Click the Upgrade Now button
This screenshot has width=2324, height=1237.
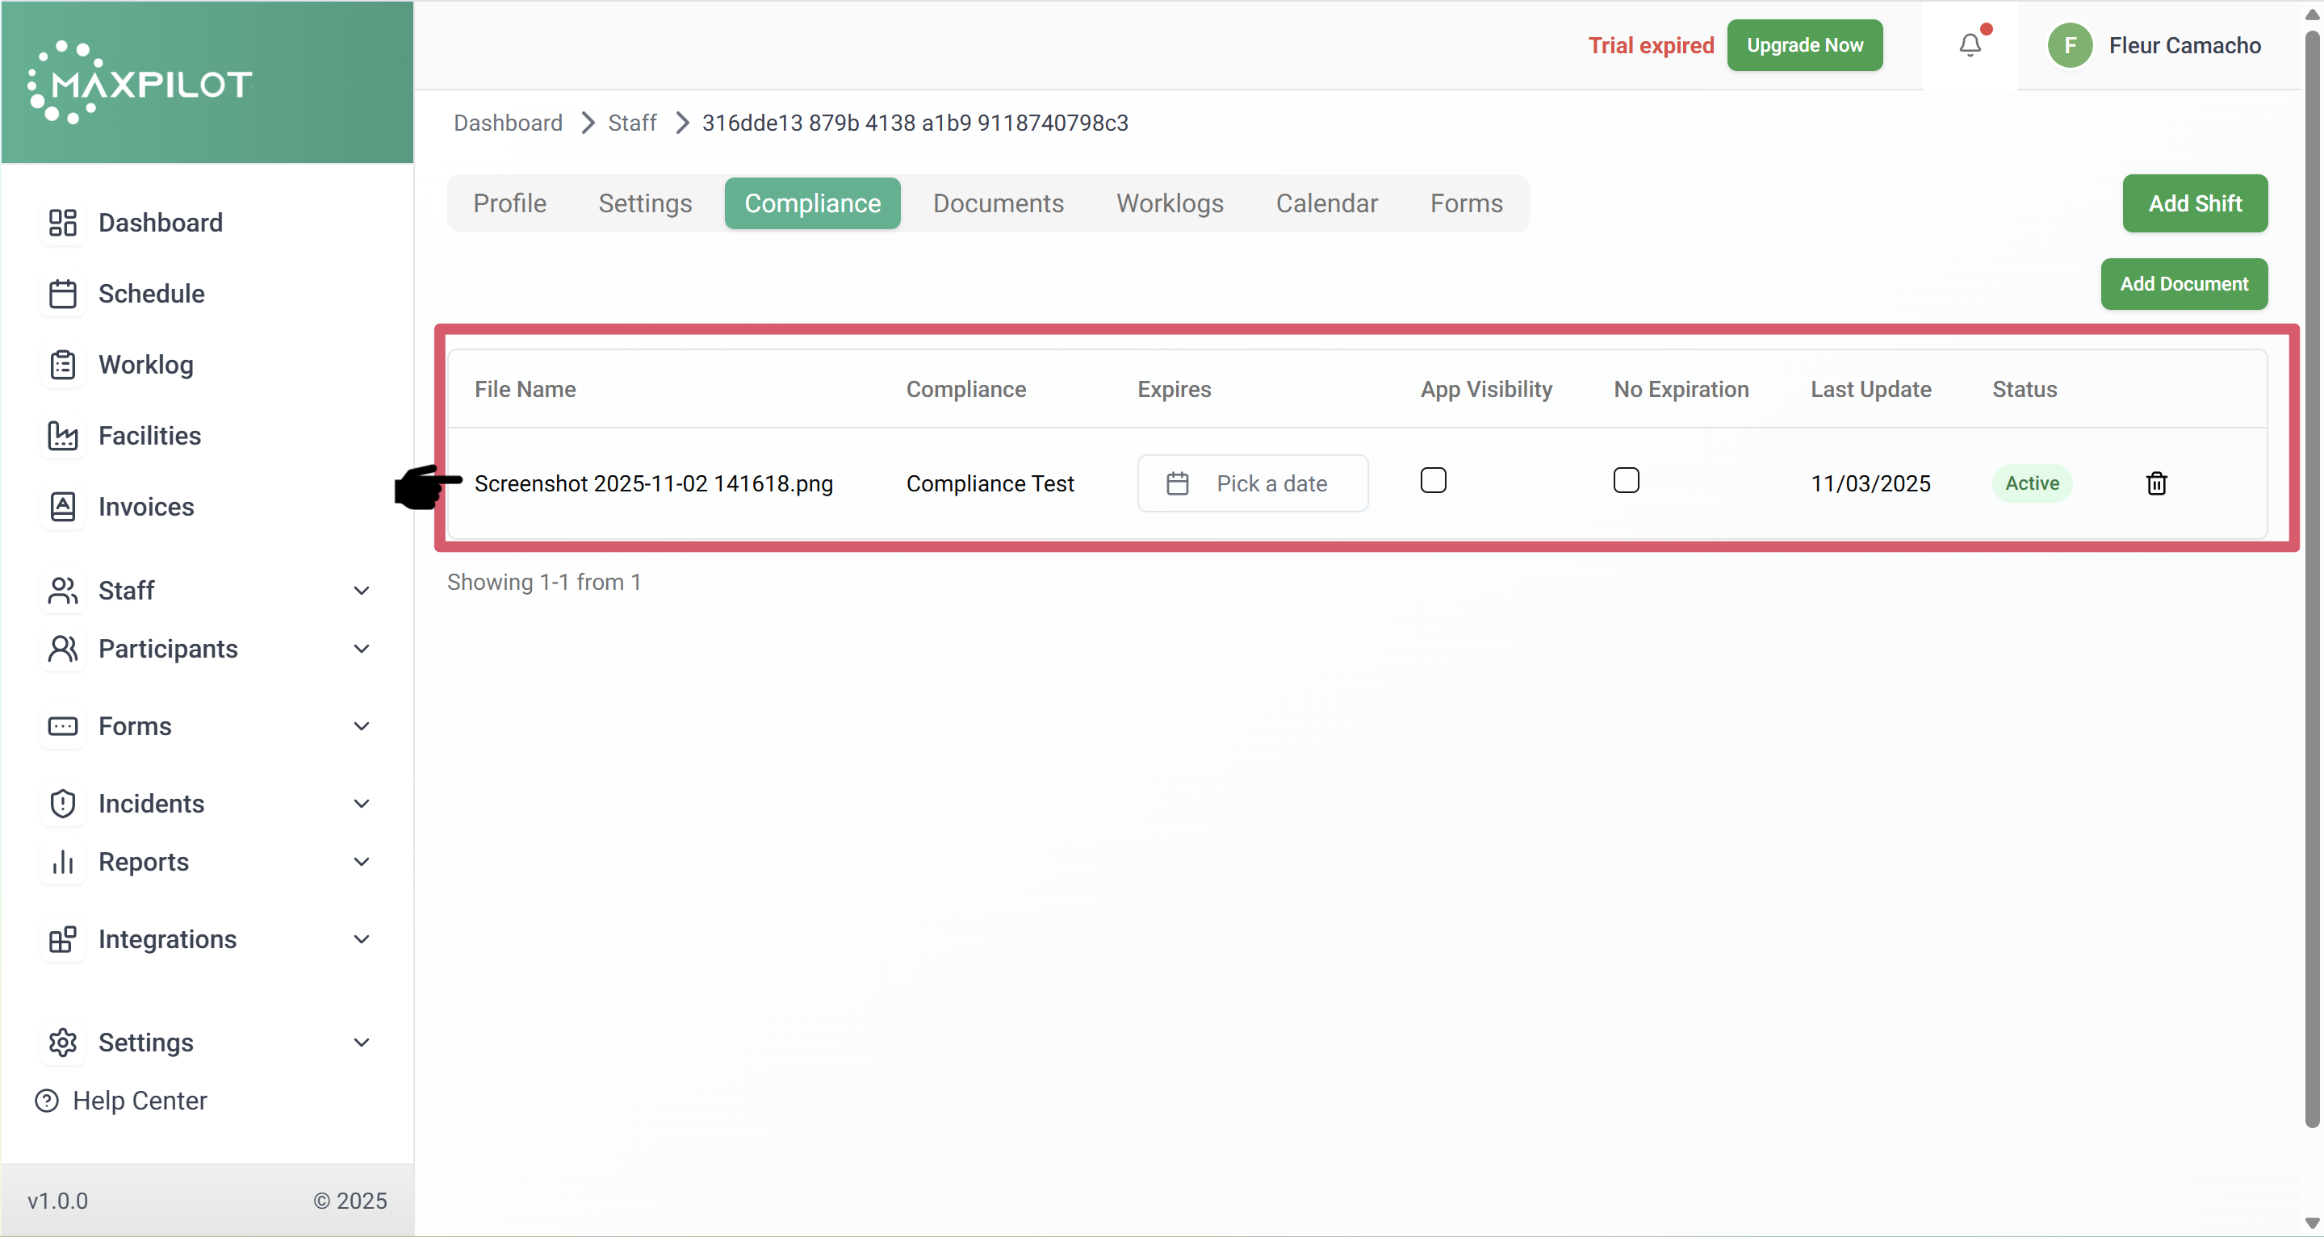1804,45
